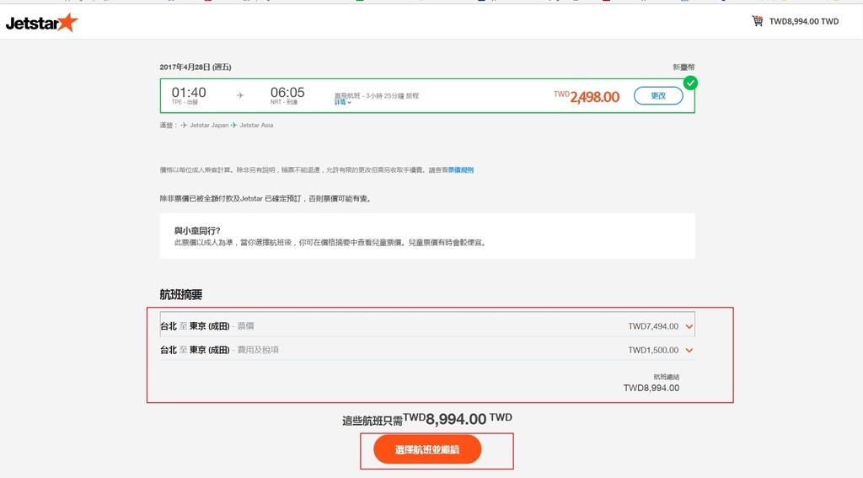Click the 06:05 arrival time
The width and height of the screenshot is (863, 478).
pyautogui.click(x=287, y=93)
